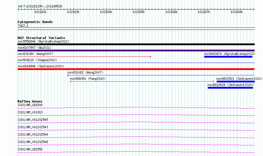Click the thin red nsv831080 variant line
Viewport: 263px width, 156px height.
click(x=84, y=57)
